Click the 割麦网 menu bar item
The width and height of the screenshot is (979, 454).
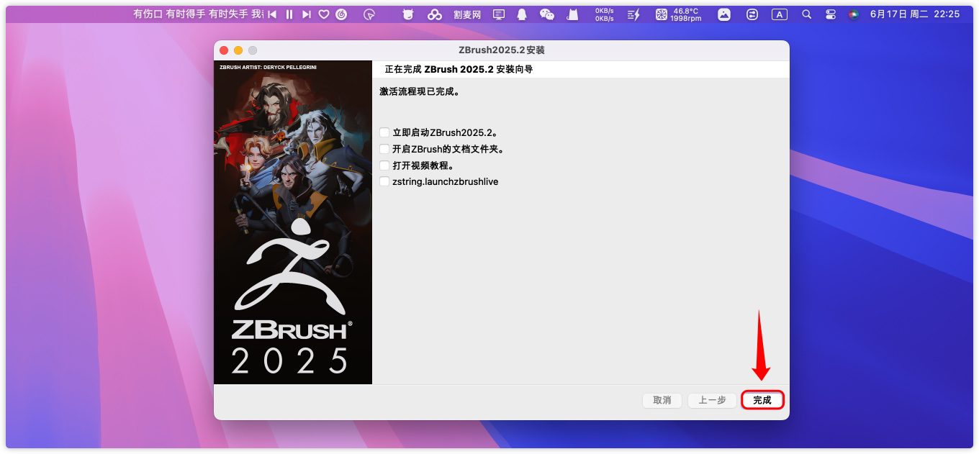click(x=467, y=14)
